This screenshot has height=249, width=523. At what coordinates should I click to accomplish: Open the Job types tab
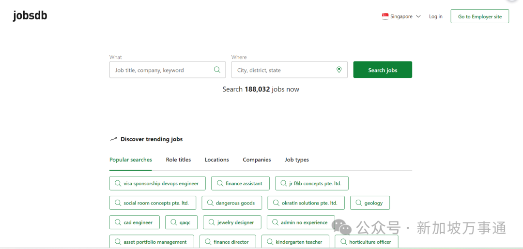tap(297, 160)
